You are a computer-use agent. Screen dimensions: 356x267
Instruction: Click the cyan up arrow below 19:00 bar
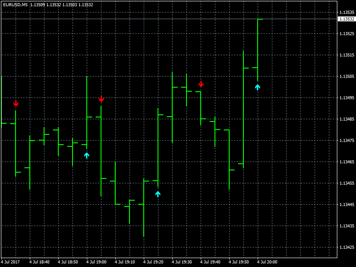coord(86,155)
